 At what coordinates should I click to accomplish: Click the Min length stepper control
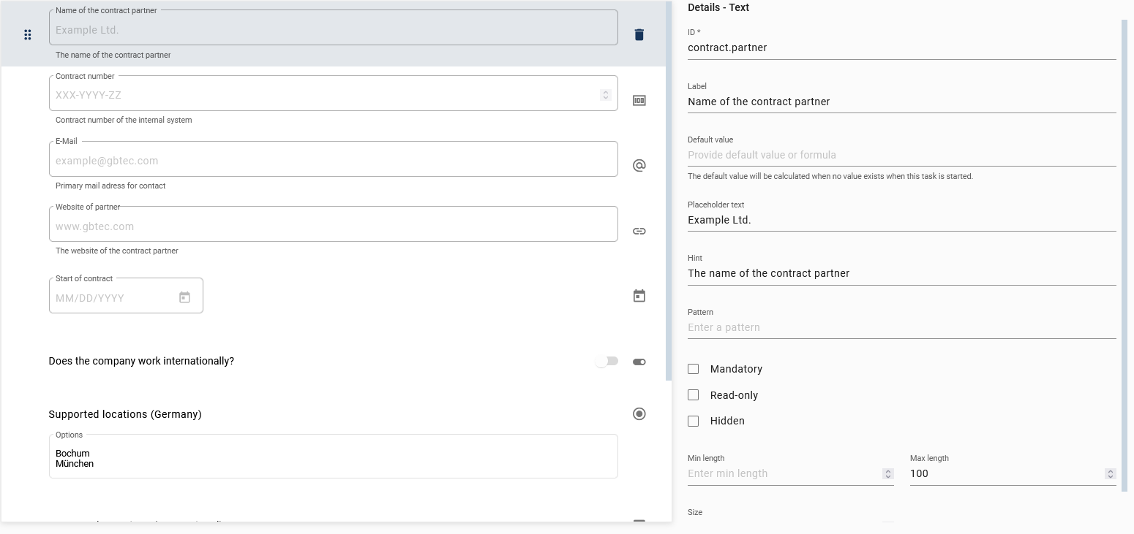coord(887,473)
